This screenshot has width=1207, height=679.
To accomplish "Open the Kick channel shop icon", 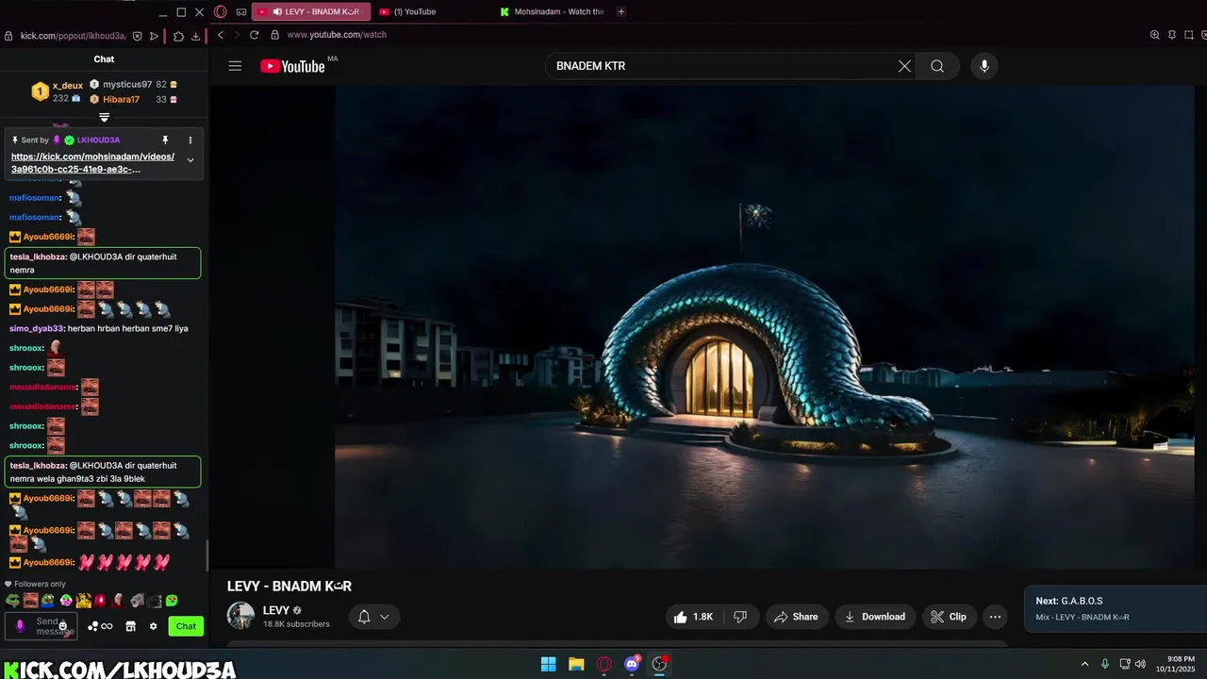I will pos(130,626).
